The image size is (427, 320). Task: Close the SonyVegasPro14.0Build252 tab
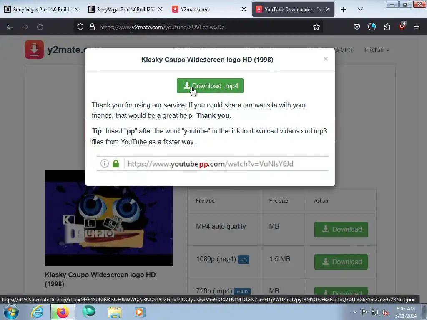[x=160, y=10]
